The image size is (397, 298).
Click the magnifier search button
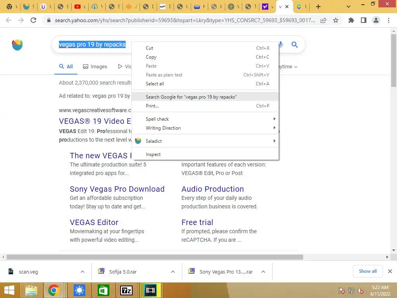coord(295,45)
